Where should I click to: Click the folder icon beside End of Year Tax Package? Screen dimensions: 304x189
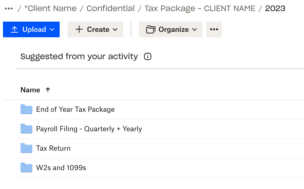[x=26, y=109]
